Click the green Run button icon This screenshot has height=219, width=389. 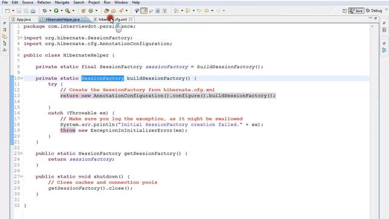pyautogui.click(x=57, y=11)
